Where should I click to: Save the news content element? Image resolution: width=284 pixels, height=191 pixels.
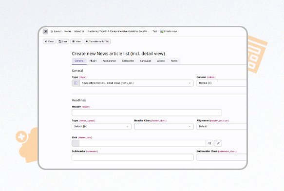[x=63, y=41]
